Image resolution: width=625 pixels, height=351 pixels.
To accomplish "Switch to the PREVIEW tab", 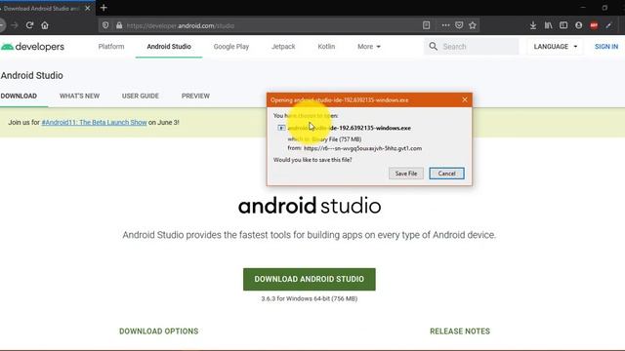I will [195, 96].
